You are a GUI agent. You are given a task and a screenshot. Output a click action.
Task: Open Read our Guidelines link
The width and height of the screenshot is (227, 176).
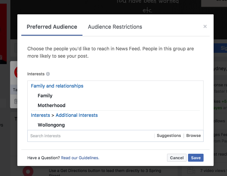coord(80,158)
